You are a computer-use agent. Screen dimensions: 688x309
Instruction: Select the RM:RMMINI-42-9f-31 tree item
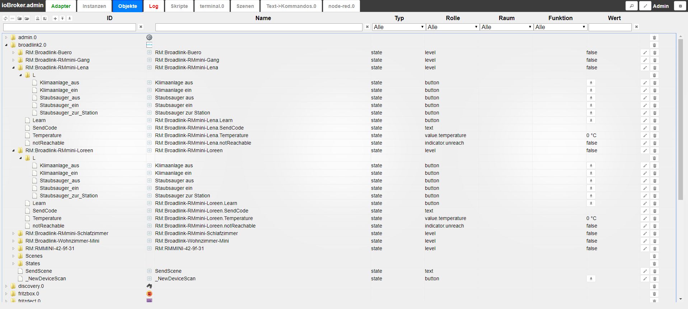click(x=50, y=248)
